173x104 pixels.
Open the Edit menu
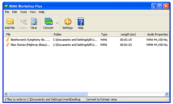click(15, 12)
